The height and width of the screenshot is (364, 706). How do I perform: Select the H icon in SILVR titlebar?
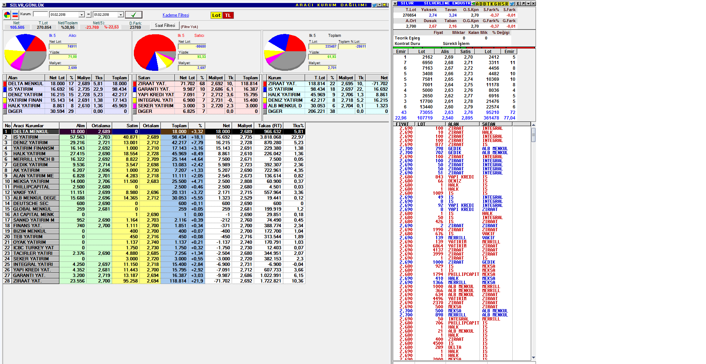[x=499, y=4]
